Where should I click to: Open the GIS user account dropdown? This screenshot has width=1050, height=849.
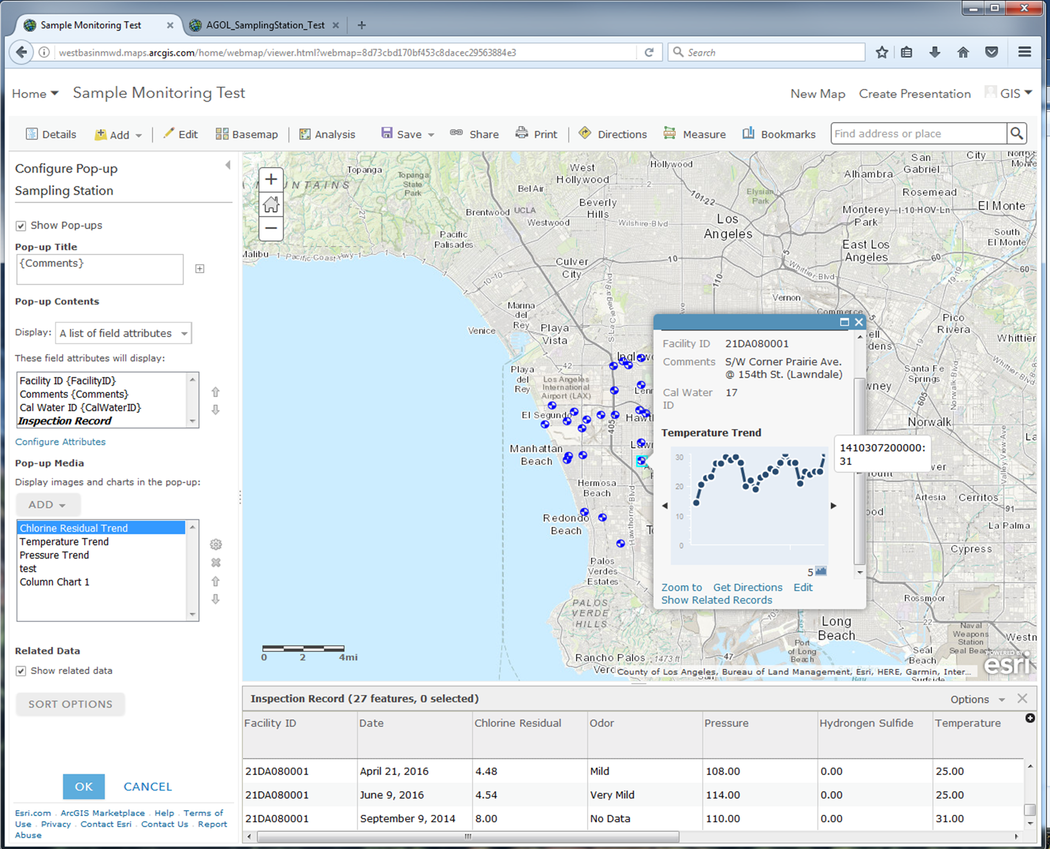coord(1008,93)
